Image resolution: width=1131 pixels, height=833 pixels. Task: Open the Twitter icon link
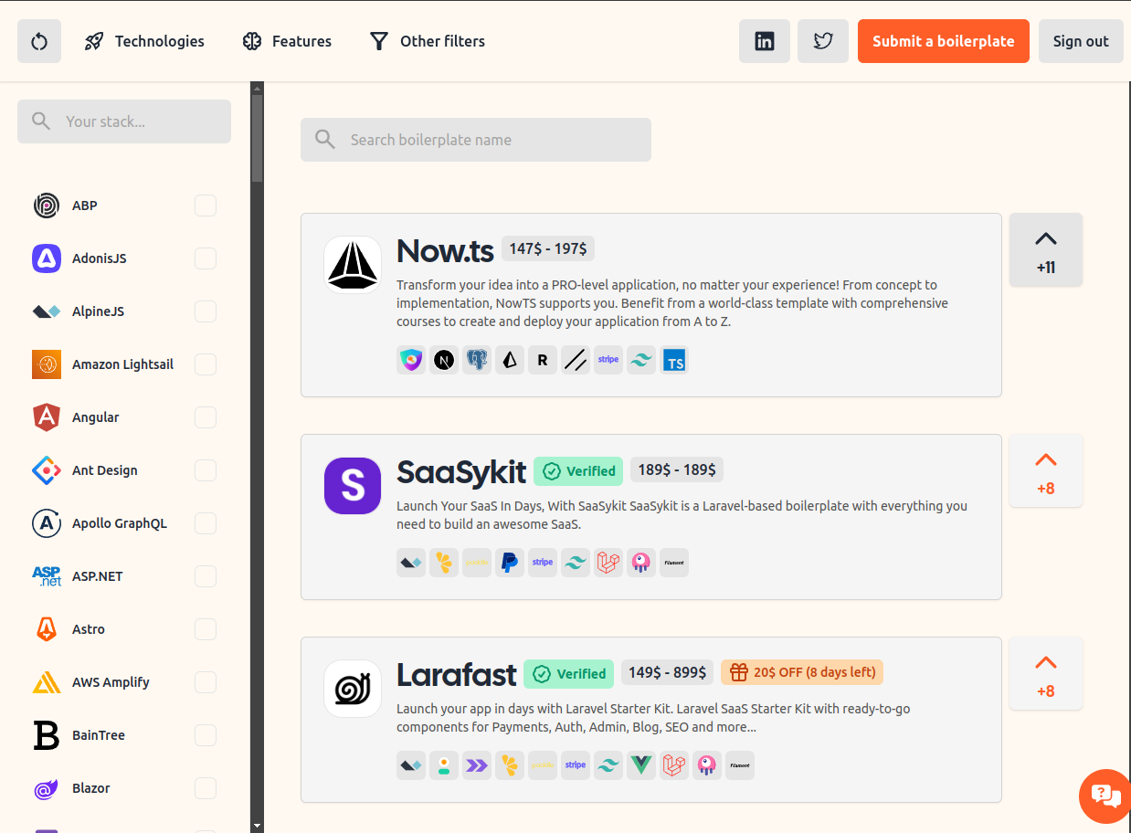tap(822, 41)
